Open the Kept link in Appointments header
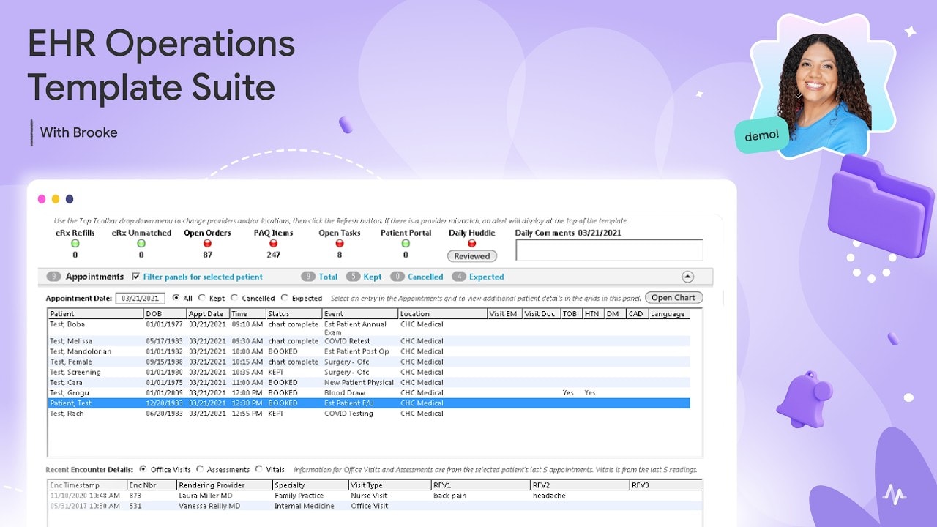The height and width of the screenshot is (527, 937). point(373,277)
